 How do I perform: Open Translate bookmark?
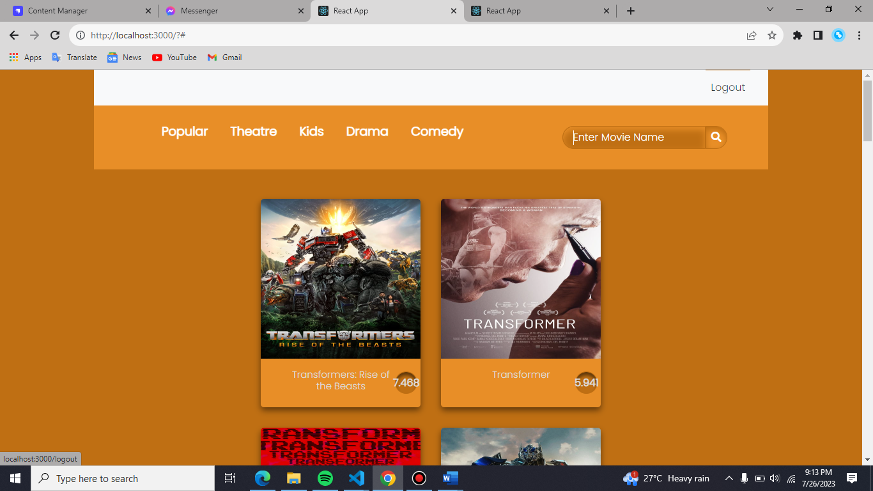point(74,58)
